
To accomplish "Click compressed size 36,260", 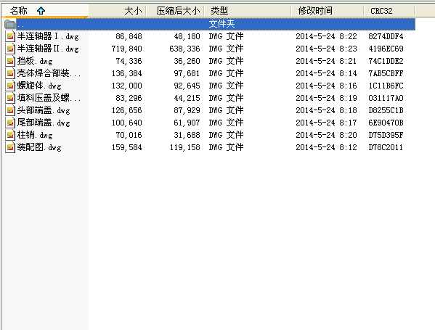I will tap(187, 61).
